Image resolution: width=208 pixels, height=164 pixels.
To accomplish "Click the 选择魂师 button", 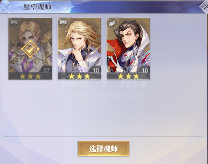I will [103, 149].
